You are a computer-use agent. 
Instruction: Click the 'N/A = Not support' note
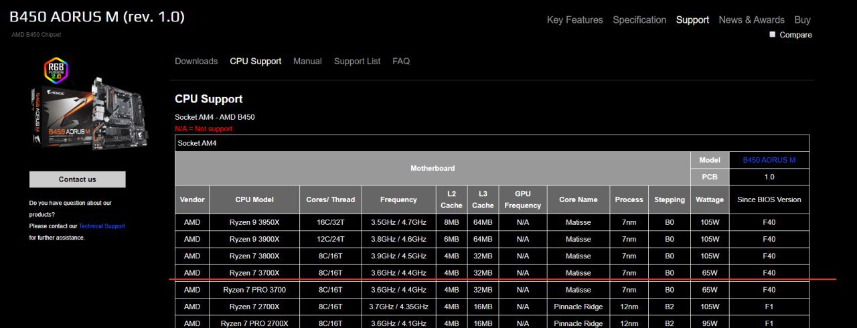(204, 129)
